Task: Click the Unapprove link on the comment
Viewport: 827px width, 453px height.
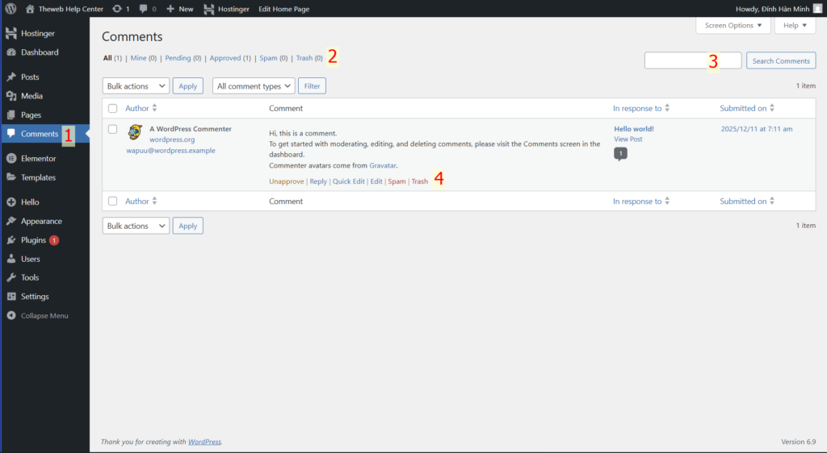Action: (x=286, y=181)
